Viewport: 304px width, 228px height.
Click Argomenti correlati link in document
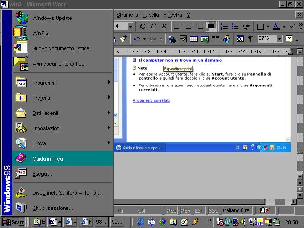coord(151,100)
